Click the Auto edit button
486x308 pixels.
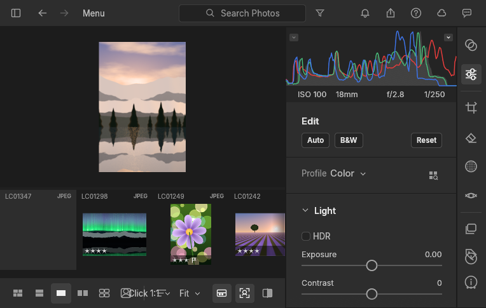click(316, 140)
